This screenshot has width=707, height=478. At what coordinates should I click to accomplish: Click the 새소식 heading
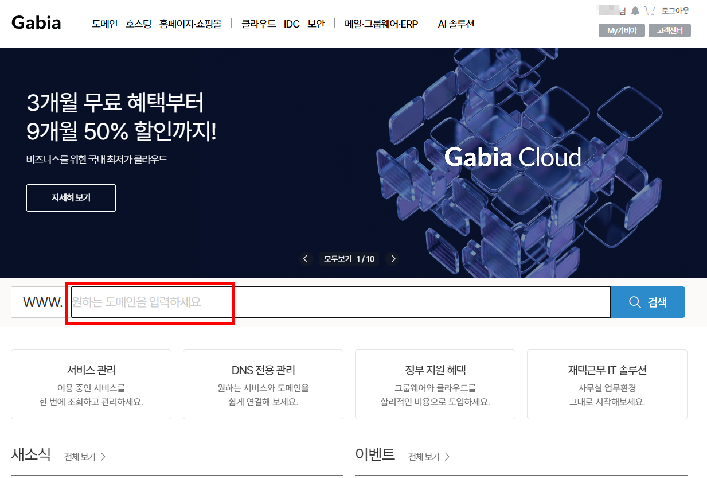(x=31, y=455)
